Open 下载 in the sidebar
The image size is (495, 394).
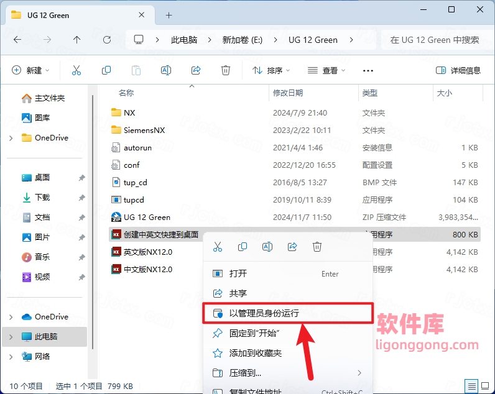point(35,197)
